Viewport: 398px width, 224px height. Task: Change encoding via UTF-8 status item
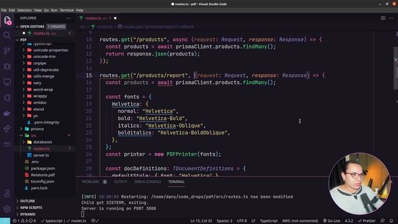click(x=242, y=221)
